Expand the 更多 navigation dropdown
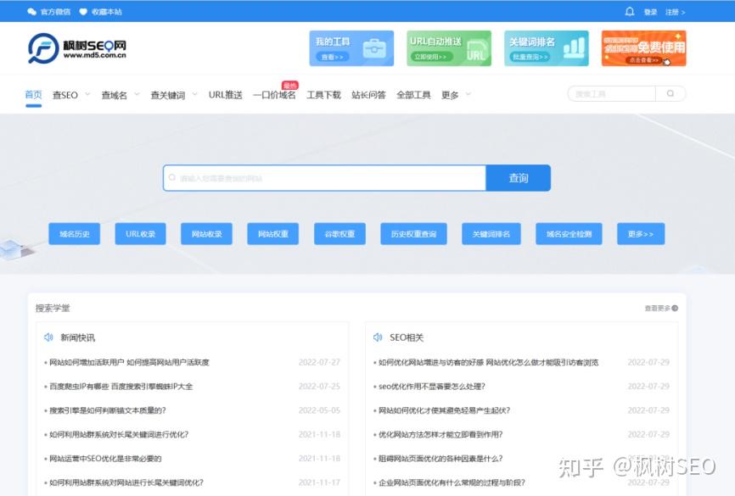This screenshot has width=735, height=496. [456, 95]
